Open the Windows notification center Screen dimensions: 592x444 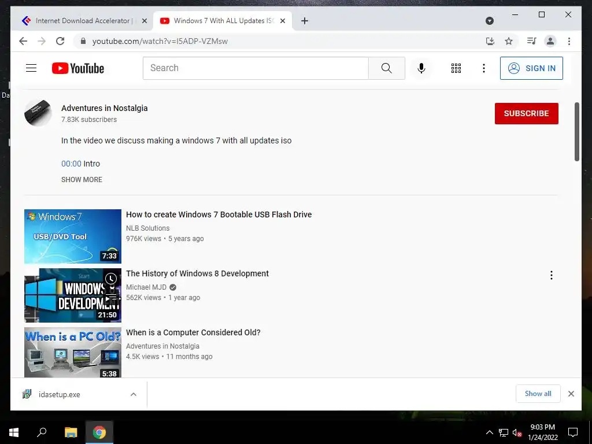point(573,432)
